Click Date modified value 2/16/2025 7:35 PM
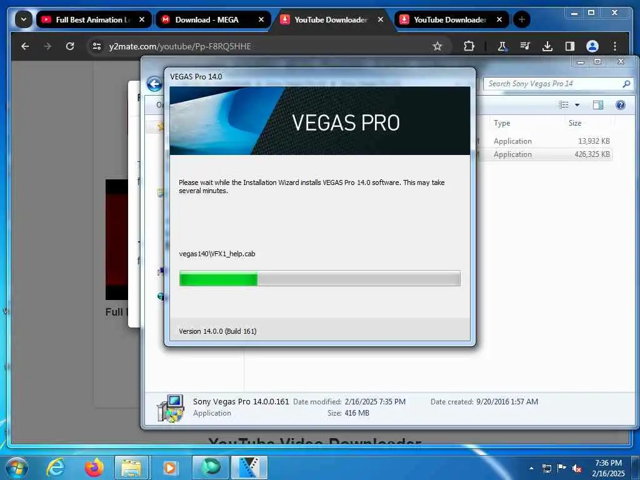This screenshot has height=480, width=640. point(375,402)
